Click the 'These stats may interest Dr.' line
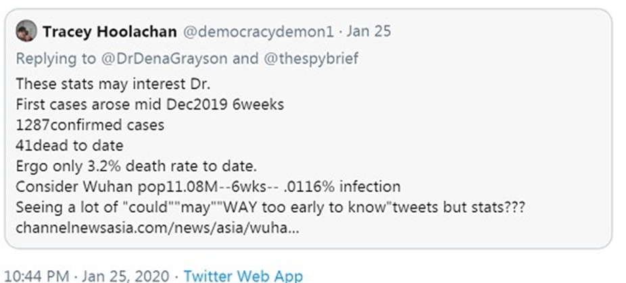The image size is (626, 283). point(113,84)
